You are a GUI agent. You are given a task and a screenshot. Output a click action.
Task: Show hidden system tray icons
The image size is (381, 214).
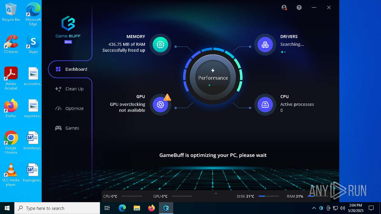click(x=314, y=208)
